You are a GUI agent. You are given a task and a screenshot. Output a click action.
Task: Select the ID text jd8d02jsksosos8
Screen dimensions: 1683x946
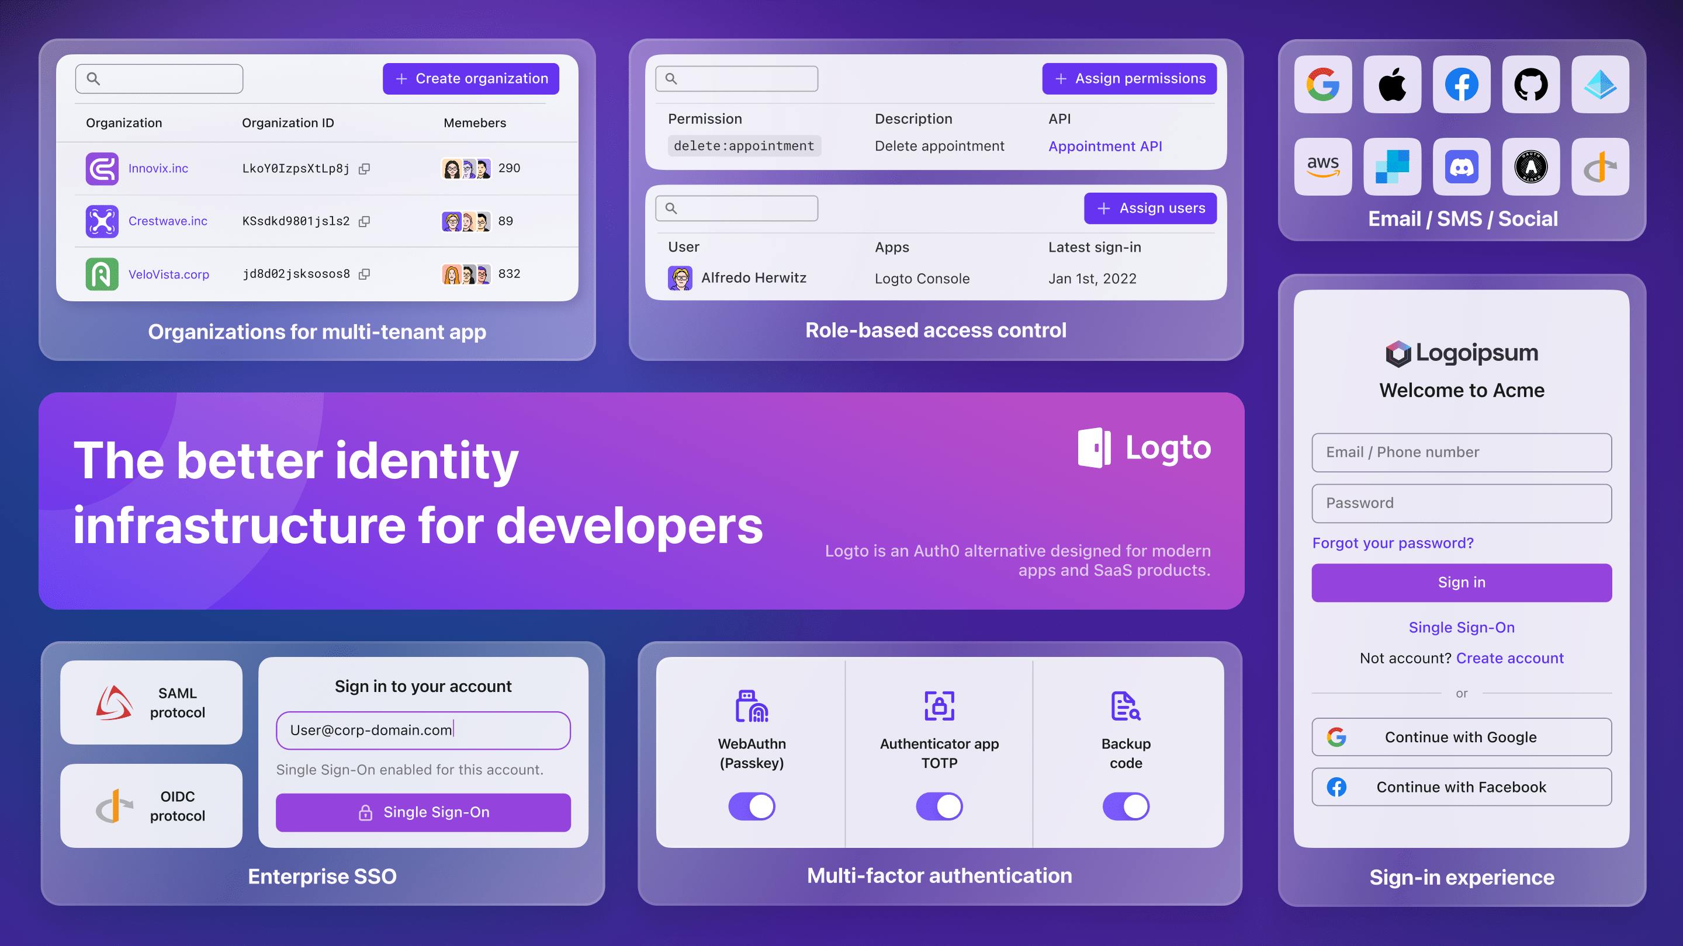[x=296, y=274]
